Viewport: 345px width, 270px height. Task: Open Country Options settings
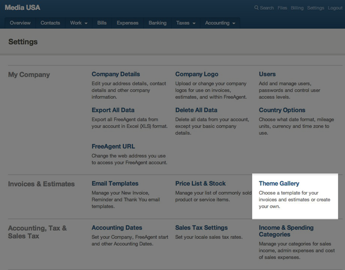pos(282,110)
